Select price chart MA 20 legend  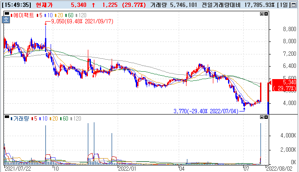59,15
